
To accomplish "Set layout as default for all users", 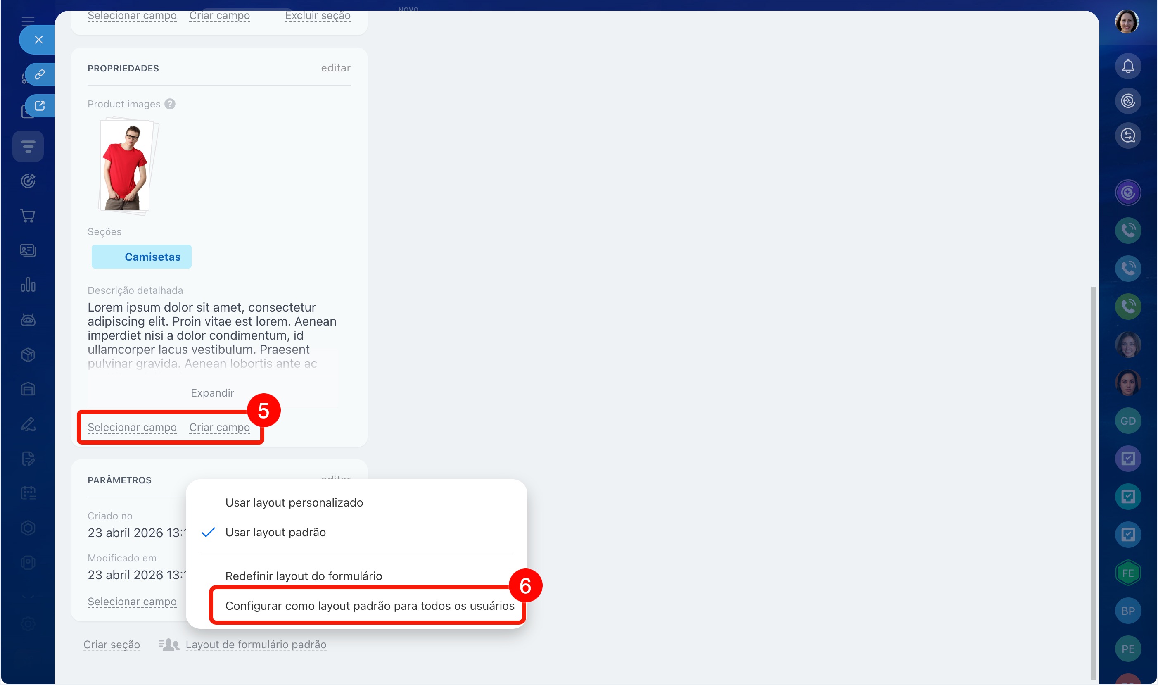I will (x=370, y=606).
